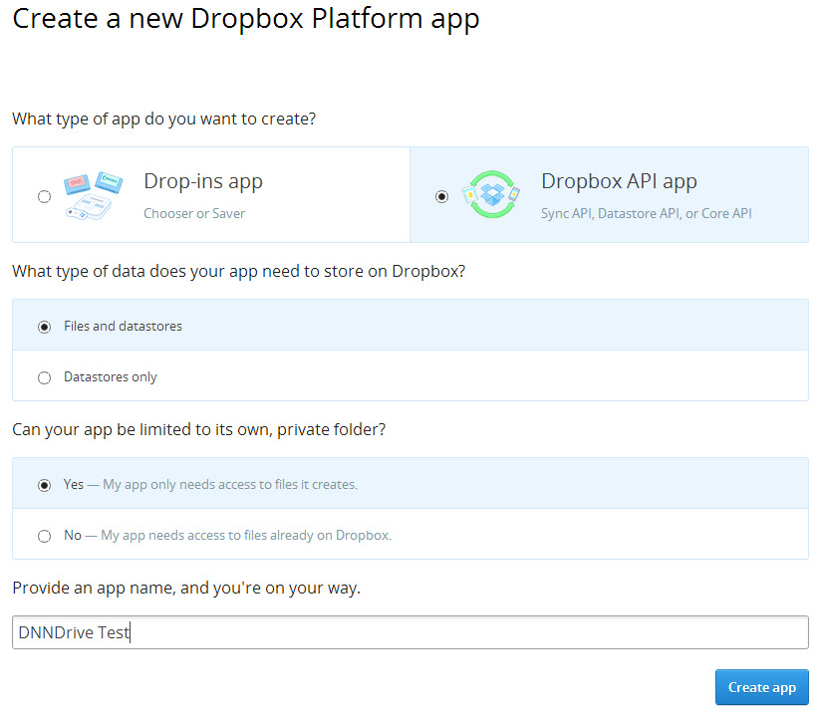Click the 'Datastores only' label

point(111,377)
